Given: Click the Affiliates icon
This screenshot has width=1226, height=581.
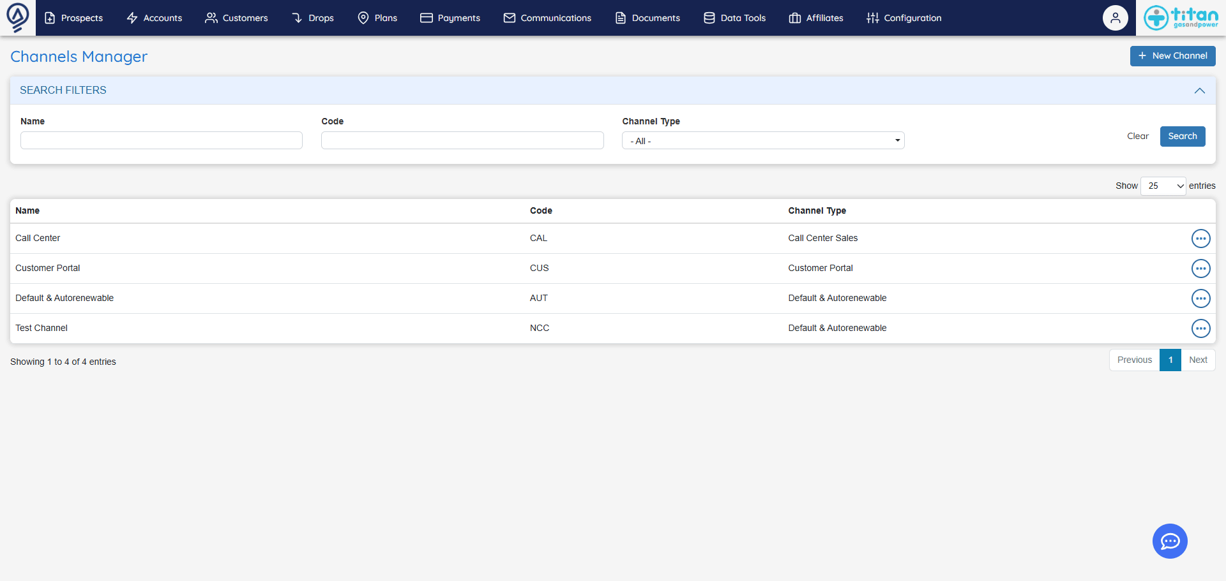Looking at the screenshot, I should [795, 18].
